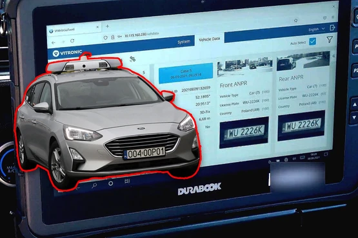The width and height of the screenshot is (358, 238).
Task: Click the longitude value 20.9513°
Action: pos(203,104)
